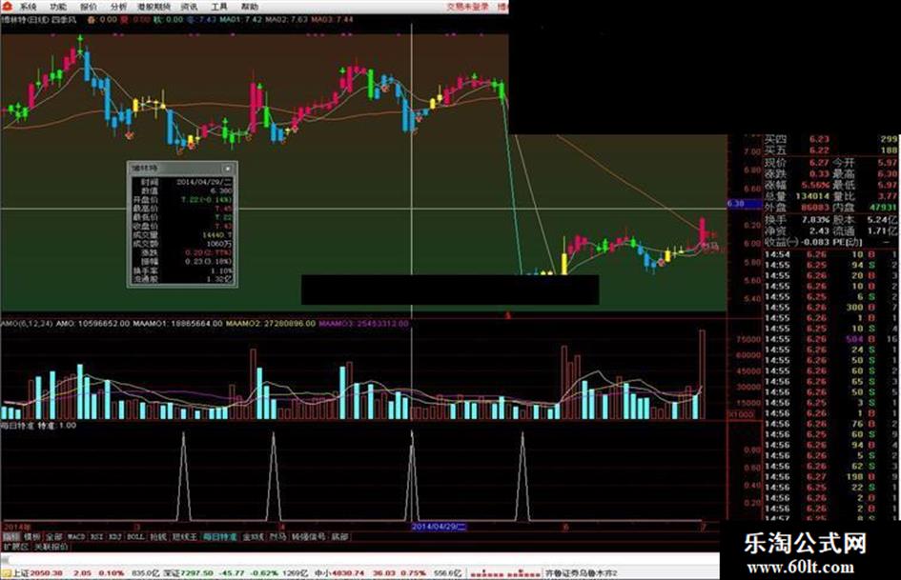Open the 分析 menu
901x580 pixels.
pyautogui.click(x=118, y=7)
